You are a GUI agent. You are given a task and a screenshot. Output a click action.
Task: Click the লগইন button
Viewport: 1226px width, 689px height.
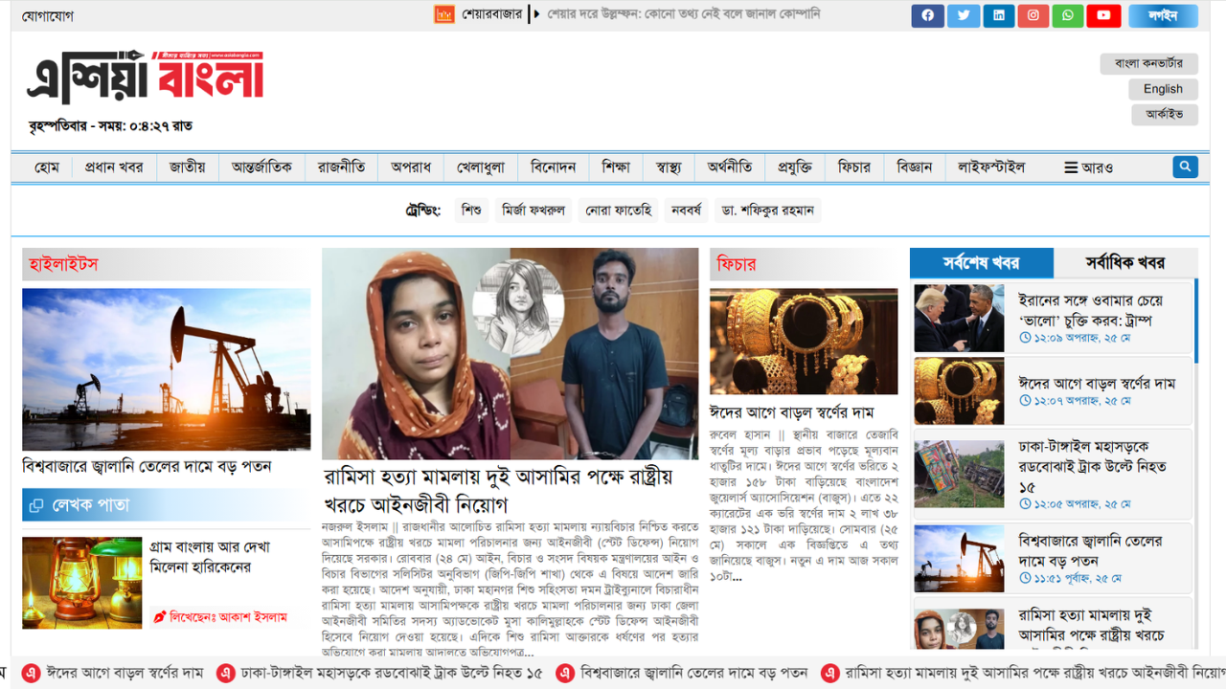point(1163,15)
